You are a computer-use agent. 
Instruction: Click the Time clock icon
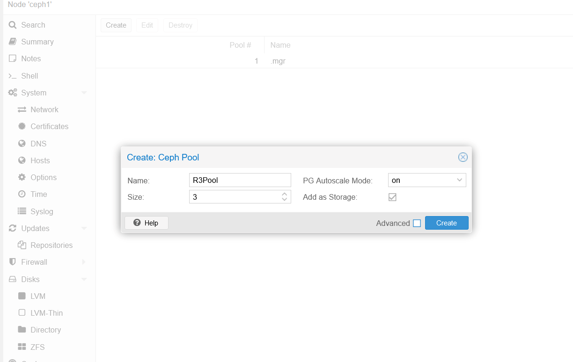tap(22, 194)
